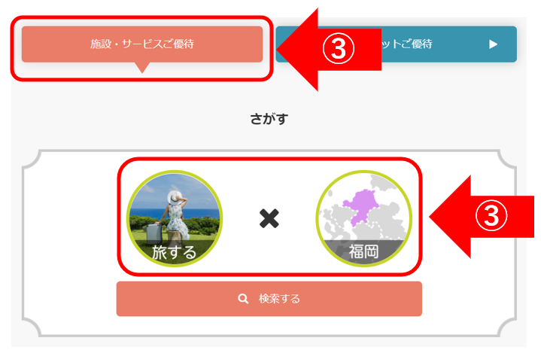Image resolution: width=541 pixels, height=353 pixels.
Task: Click the woman's white hat in the travel photo
Action: (176, 198)
